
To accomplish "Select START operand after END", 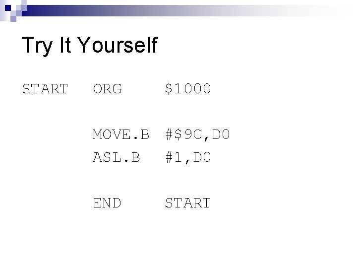I will point(188,202).
